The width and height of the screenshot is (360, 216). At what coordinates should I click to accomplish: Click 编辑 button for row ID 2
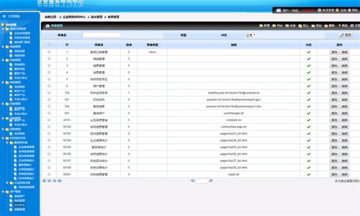click(x=344, y=59)
